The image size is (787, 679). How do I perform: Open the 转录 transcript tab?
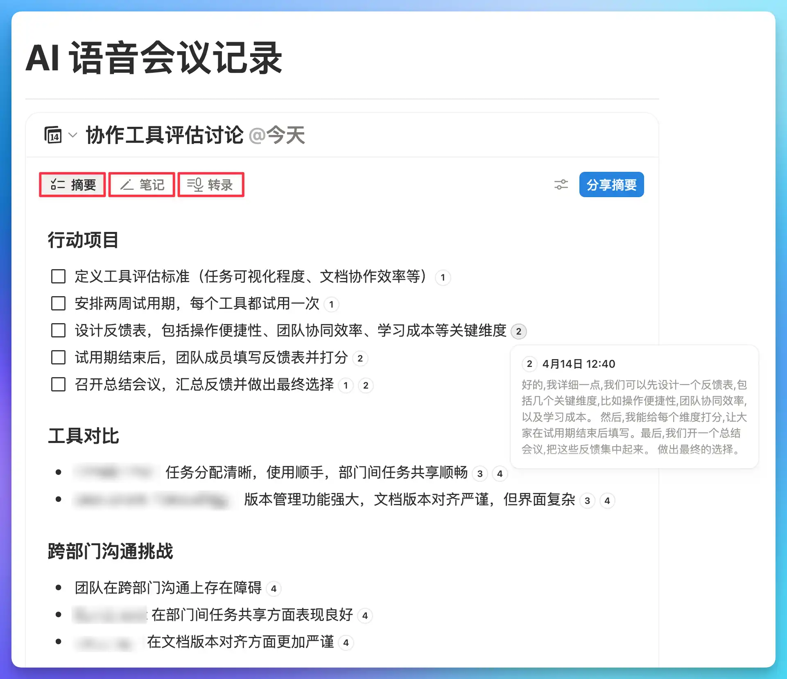pyautogui.click(x=211, y=185)
